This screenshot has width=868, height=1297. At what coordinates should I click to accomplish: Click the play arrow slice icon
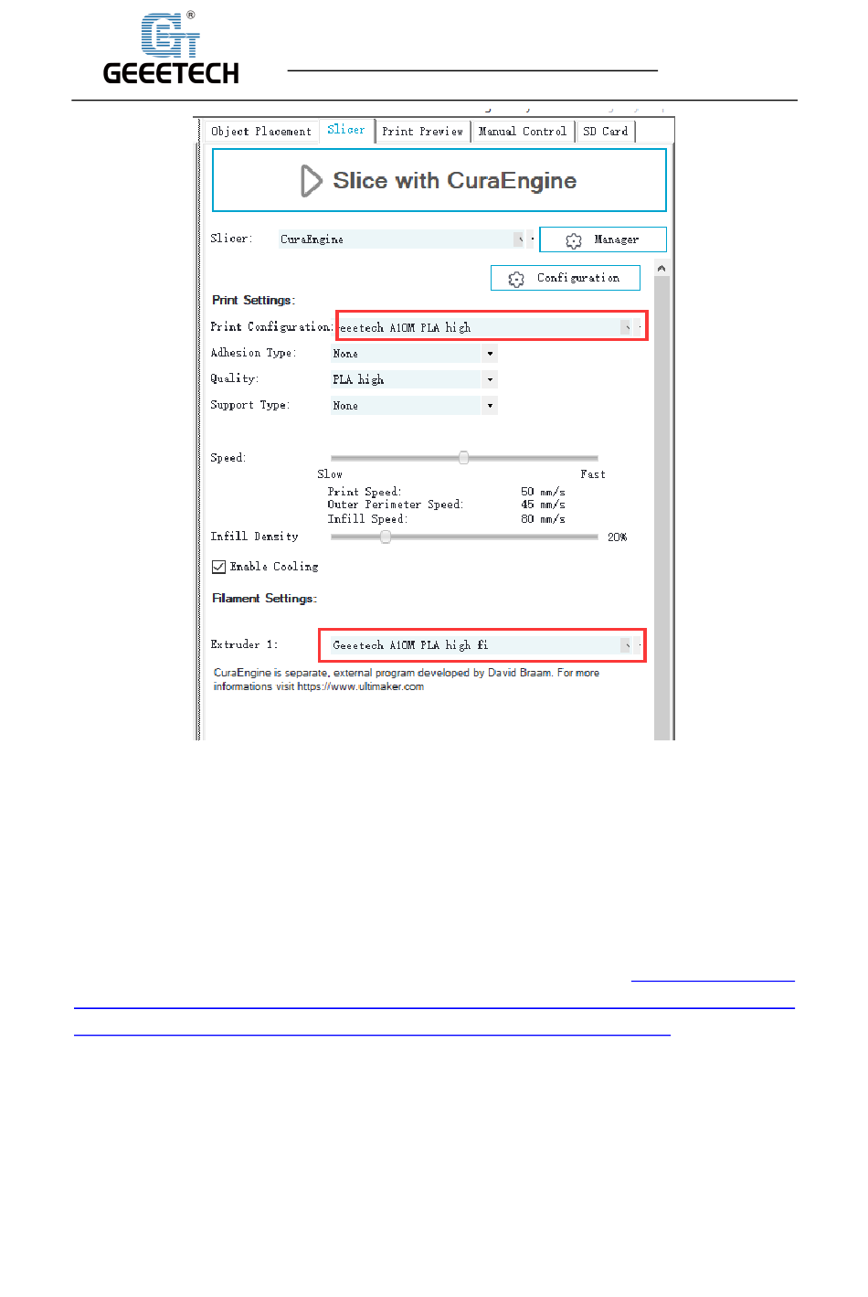click(311, 181)
